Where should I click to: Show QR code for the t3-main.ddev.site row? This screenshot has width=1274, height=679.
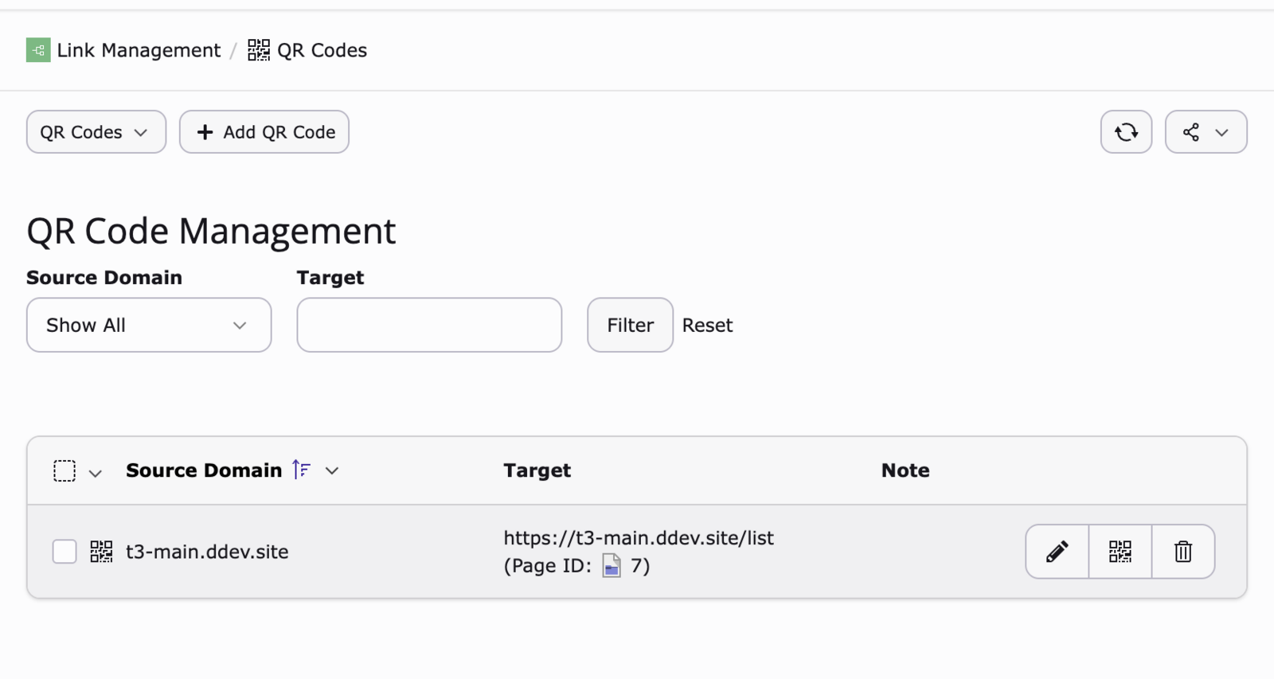pos(1120,551)
